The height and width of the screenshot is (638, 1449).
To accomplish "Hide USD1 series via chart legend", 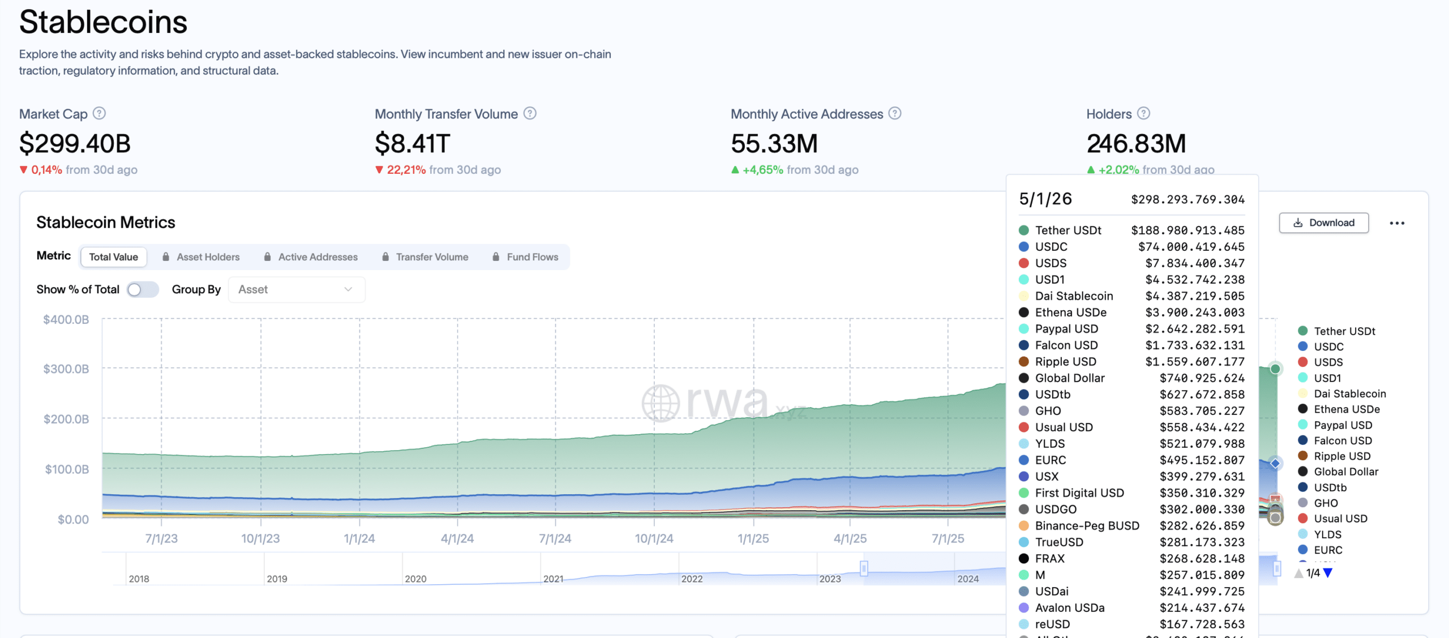I will [1320, 378].
